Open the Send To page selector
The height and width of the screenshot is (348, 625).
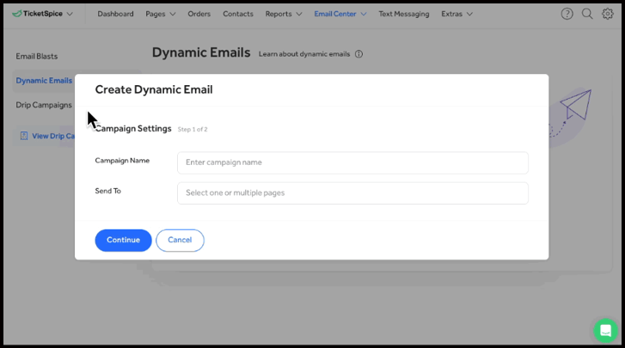[x=352, y=193]
